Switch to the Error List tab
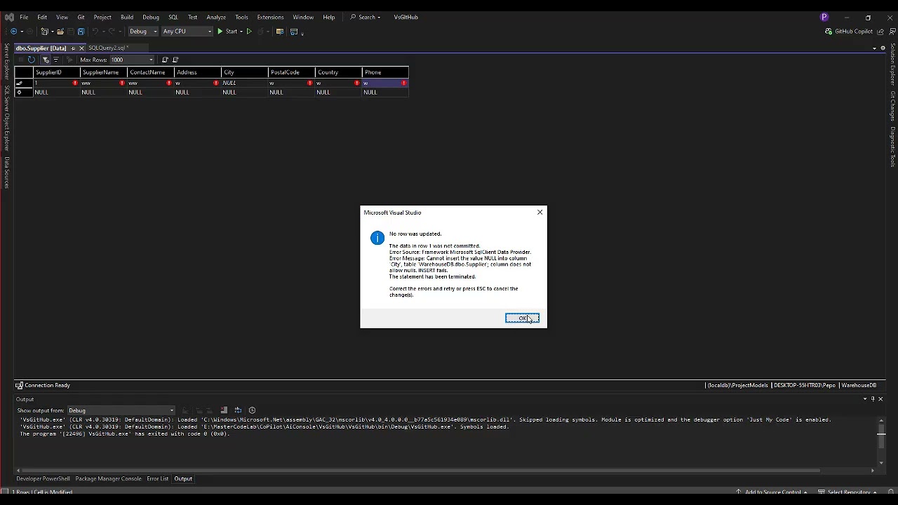898x505 pixels. 157,479
